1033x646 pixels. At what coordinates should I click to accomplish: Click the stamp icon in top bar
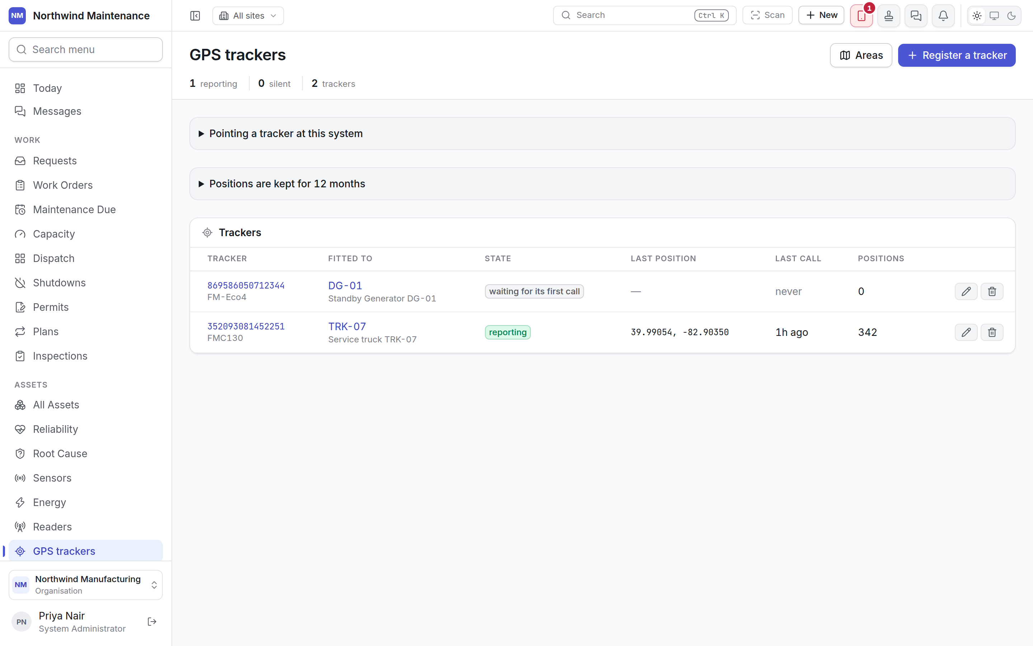(889, 16)
